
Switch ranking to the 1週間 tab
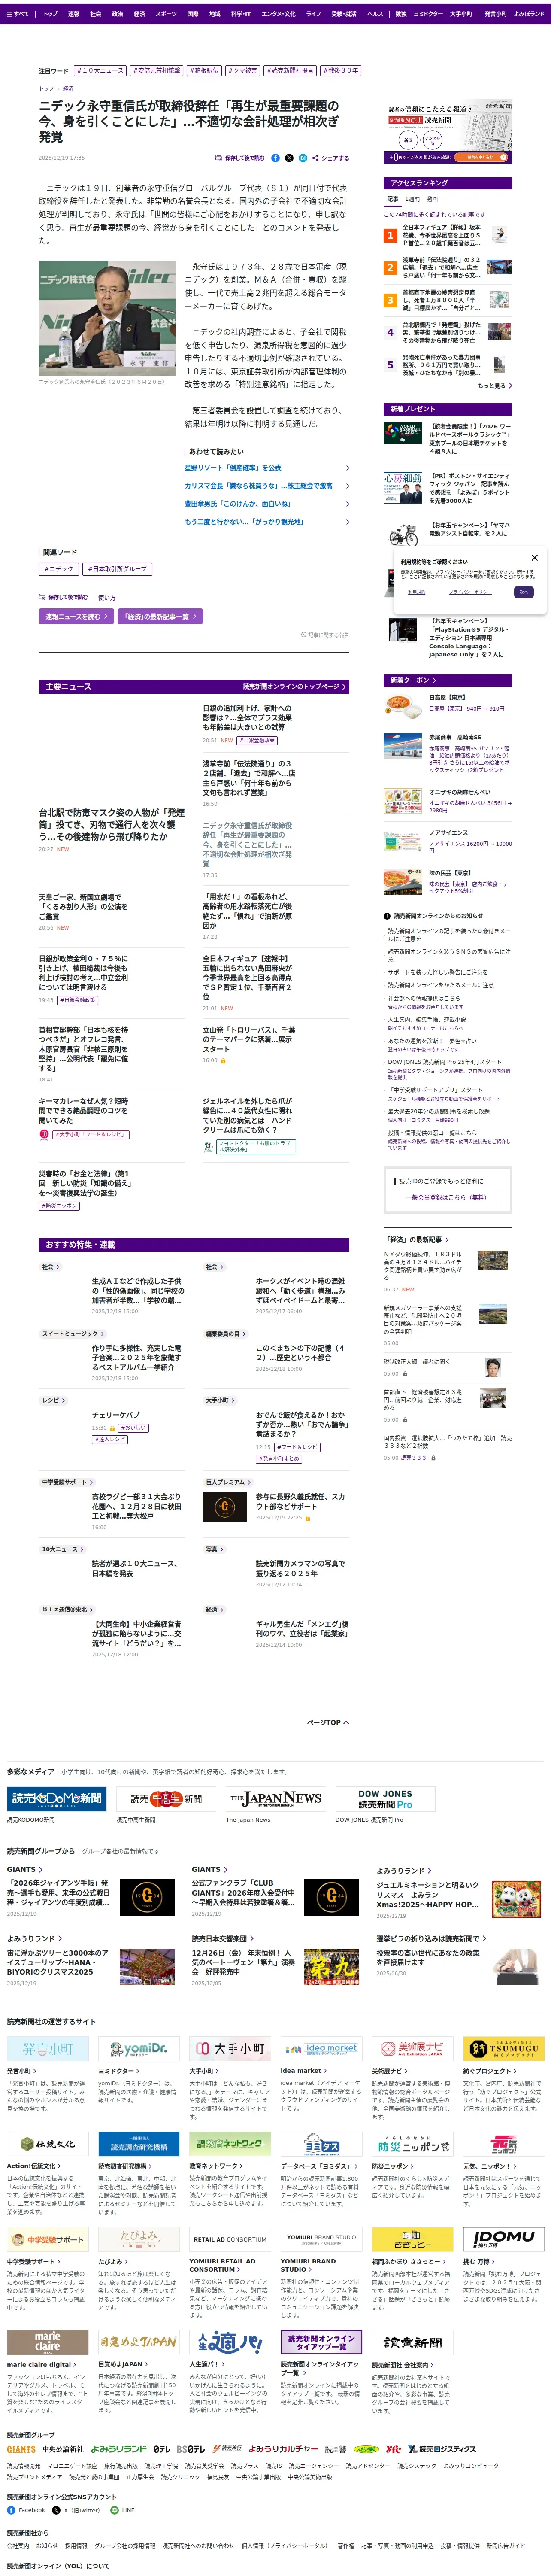[412, 199]
